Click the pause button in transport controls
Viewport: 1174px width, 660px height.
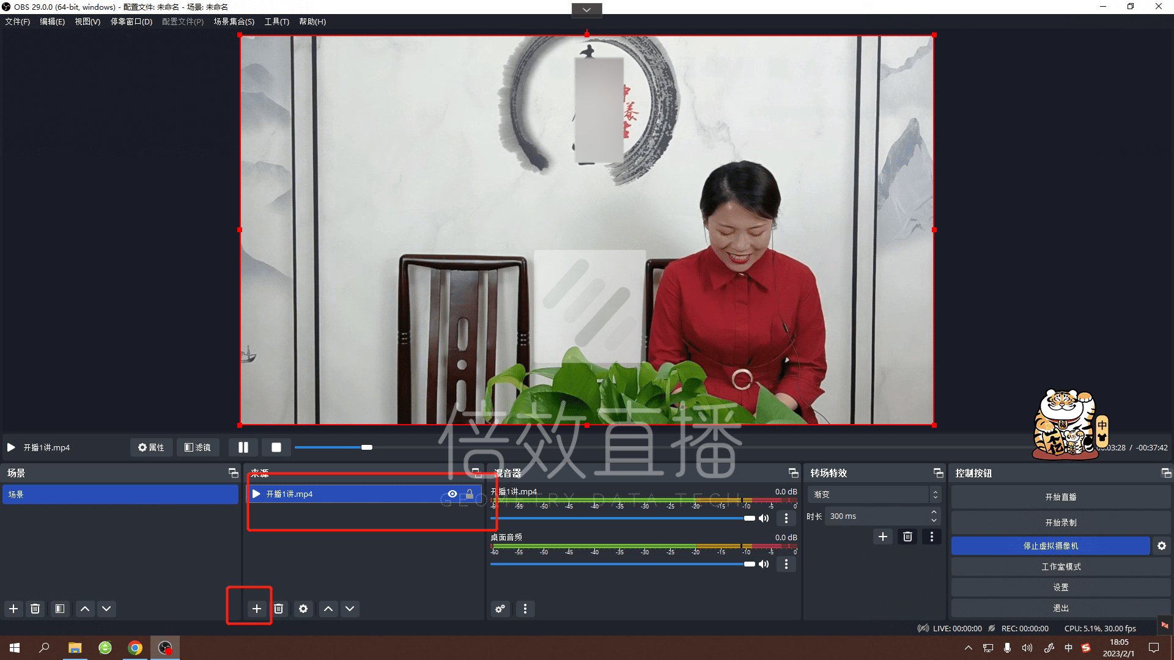click(x=243, y=447)
